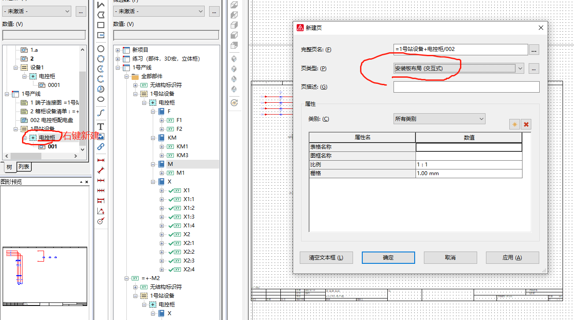The height and width of the screenshot is (320, 574).
Task: Choose the rectangle drawing tool
Action: tap(101, 25)
